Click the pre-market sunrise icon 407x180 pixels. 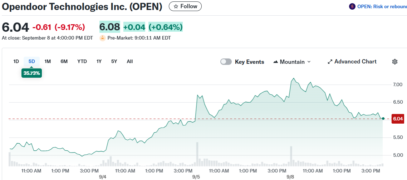pos(103,38)
